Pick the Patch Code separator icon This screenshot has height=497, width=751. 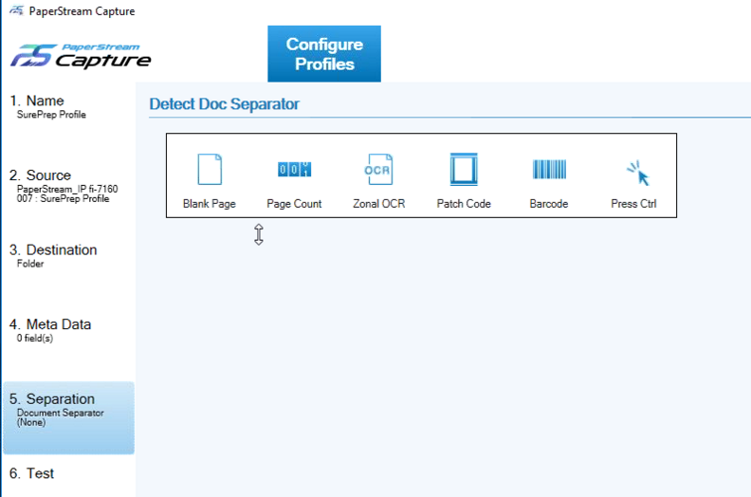pyautogui.click(x=464, y=170)
